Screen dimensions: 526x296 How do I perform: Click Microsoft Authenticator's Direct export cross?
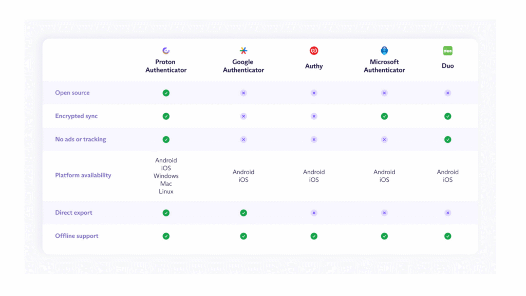[384, 213]
